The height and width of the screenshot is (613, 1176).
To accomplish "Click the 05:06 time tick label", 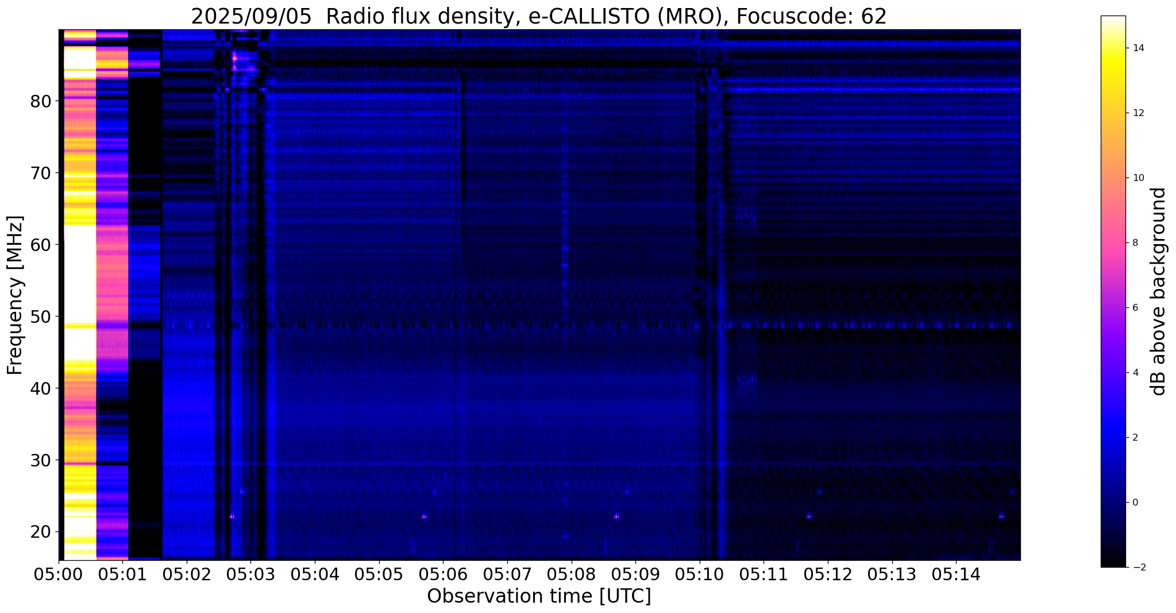I will [443, 575].
